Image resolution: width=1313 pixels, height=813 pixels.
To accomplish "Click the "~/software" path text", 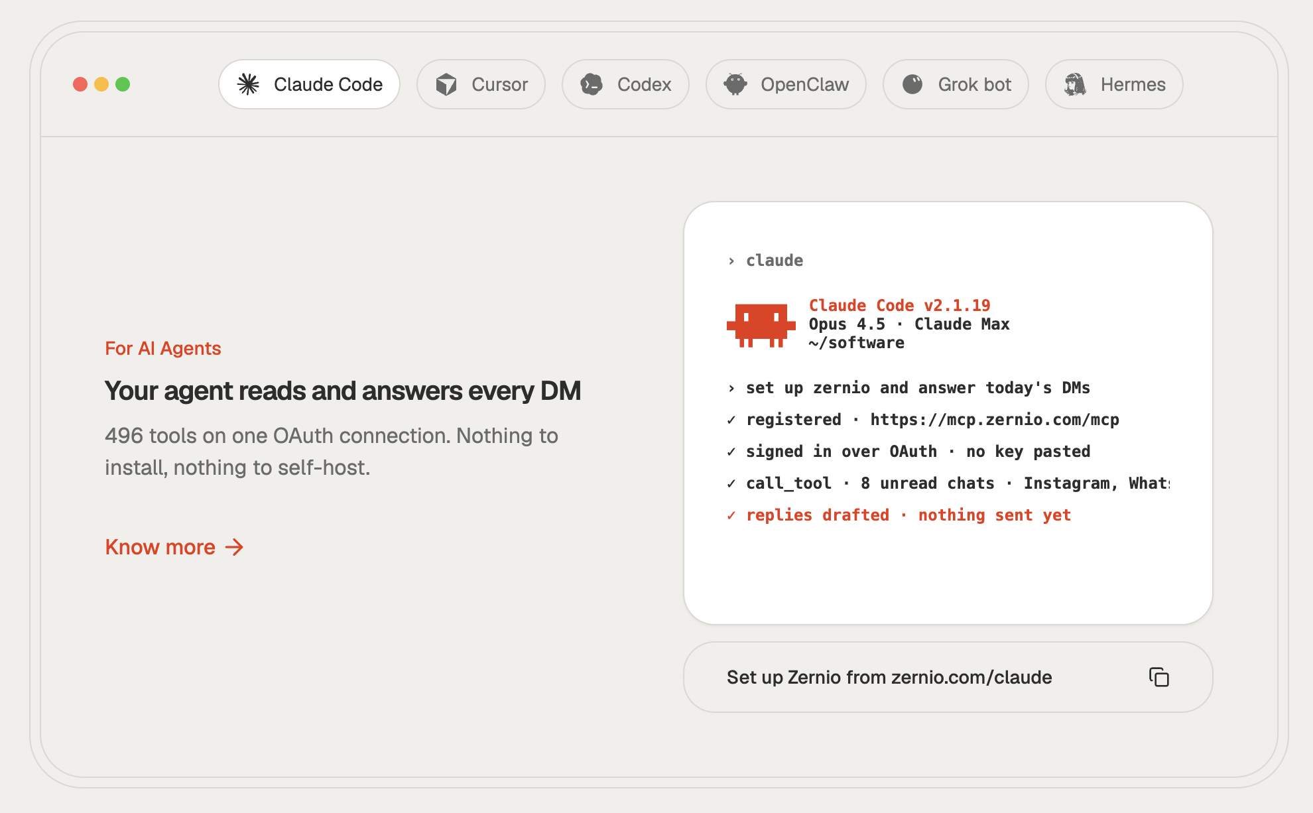I will click(857, 343).
